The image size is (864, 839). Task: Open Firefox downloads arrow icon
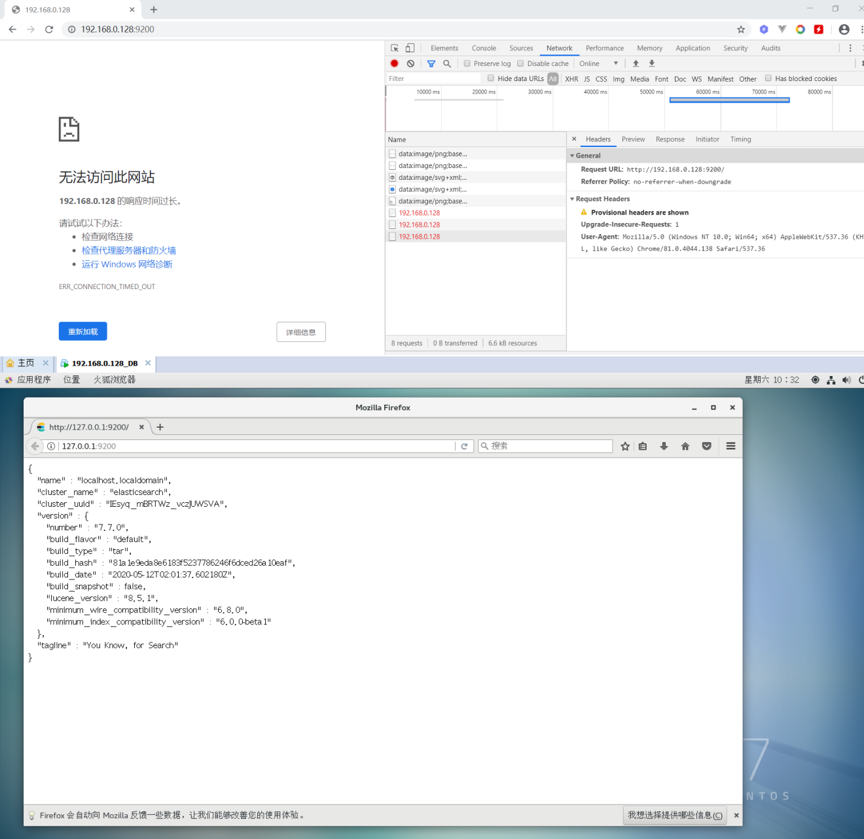pyautogui.click(x=664, y=446)
